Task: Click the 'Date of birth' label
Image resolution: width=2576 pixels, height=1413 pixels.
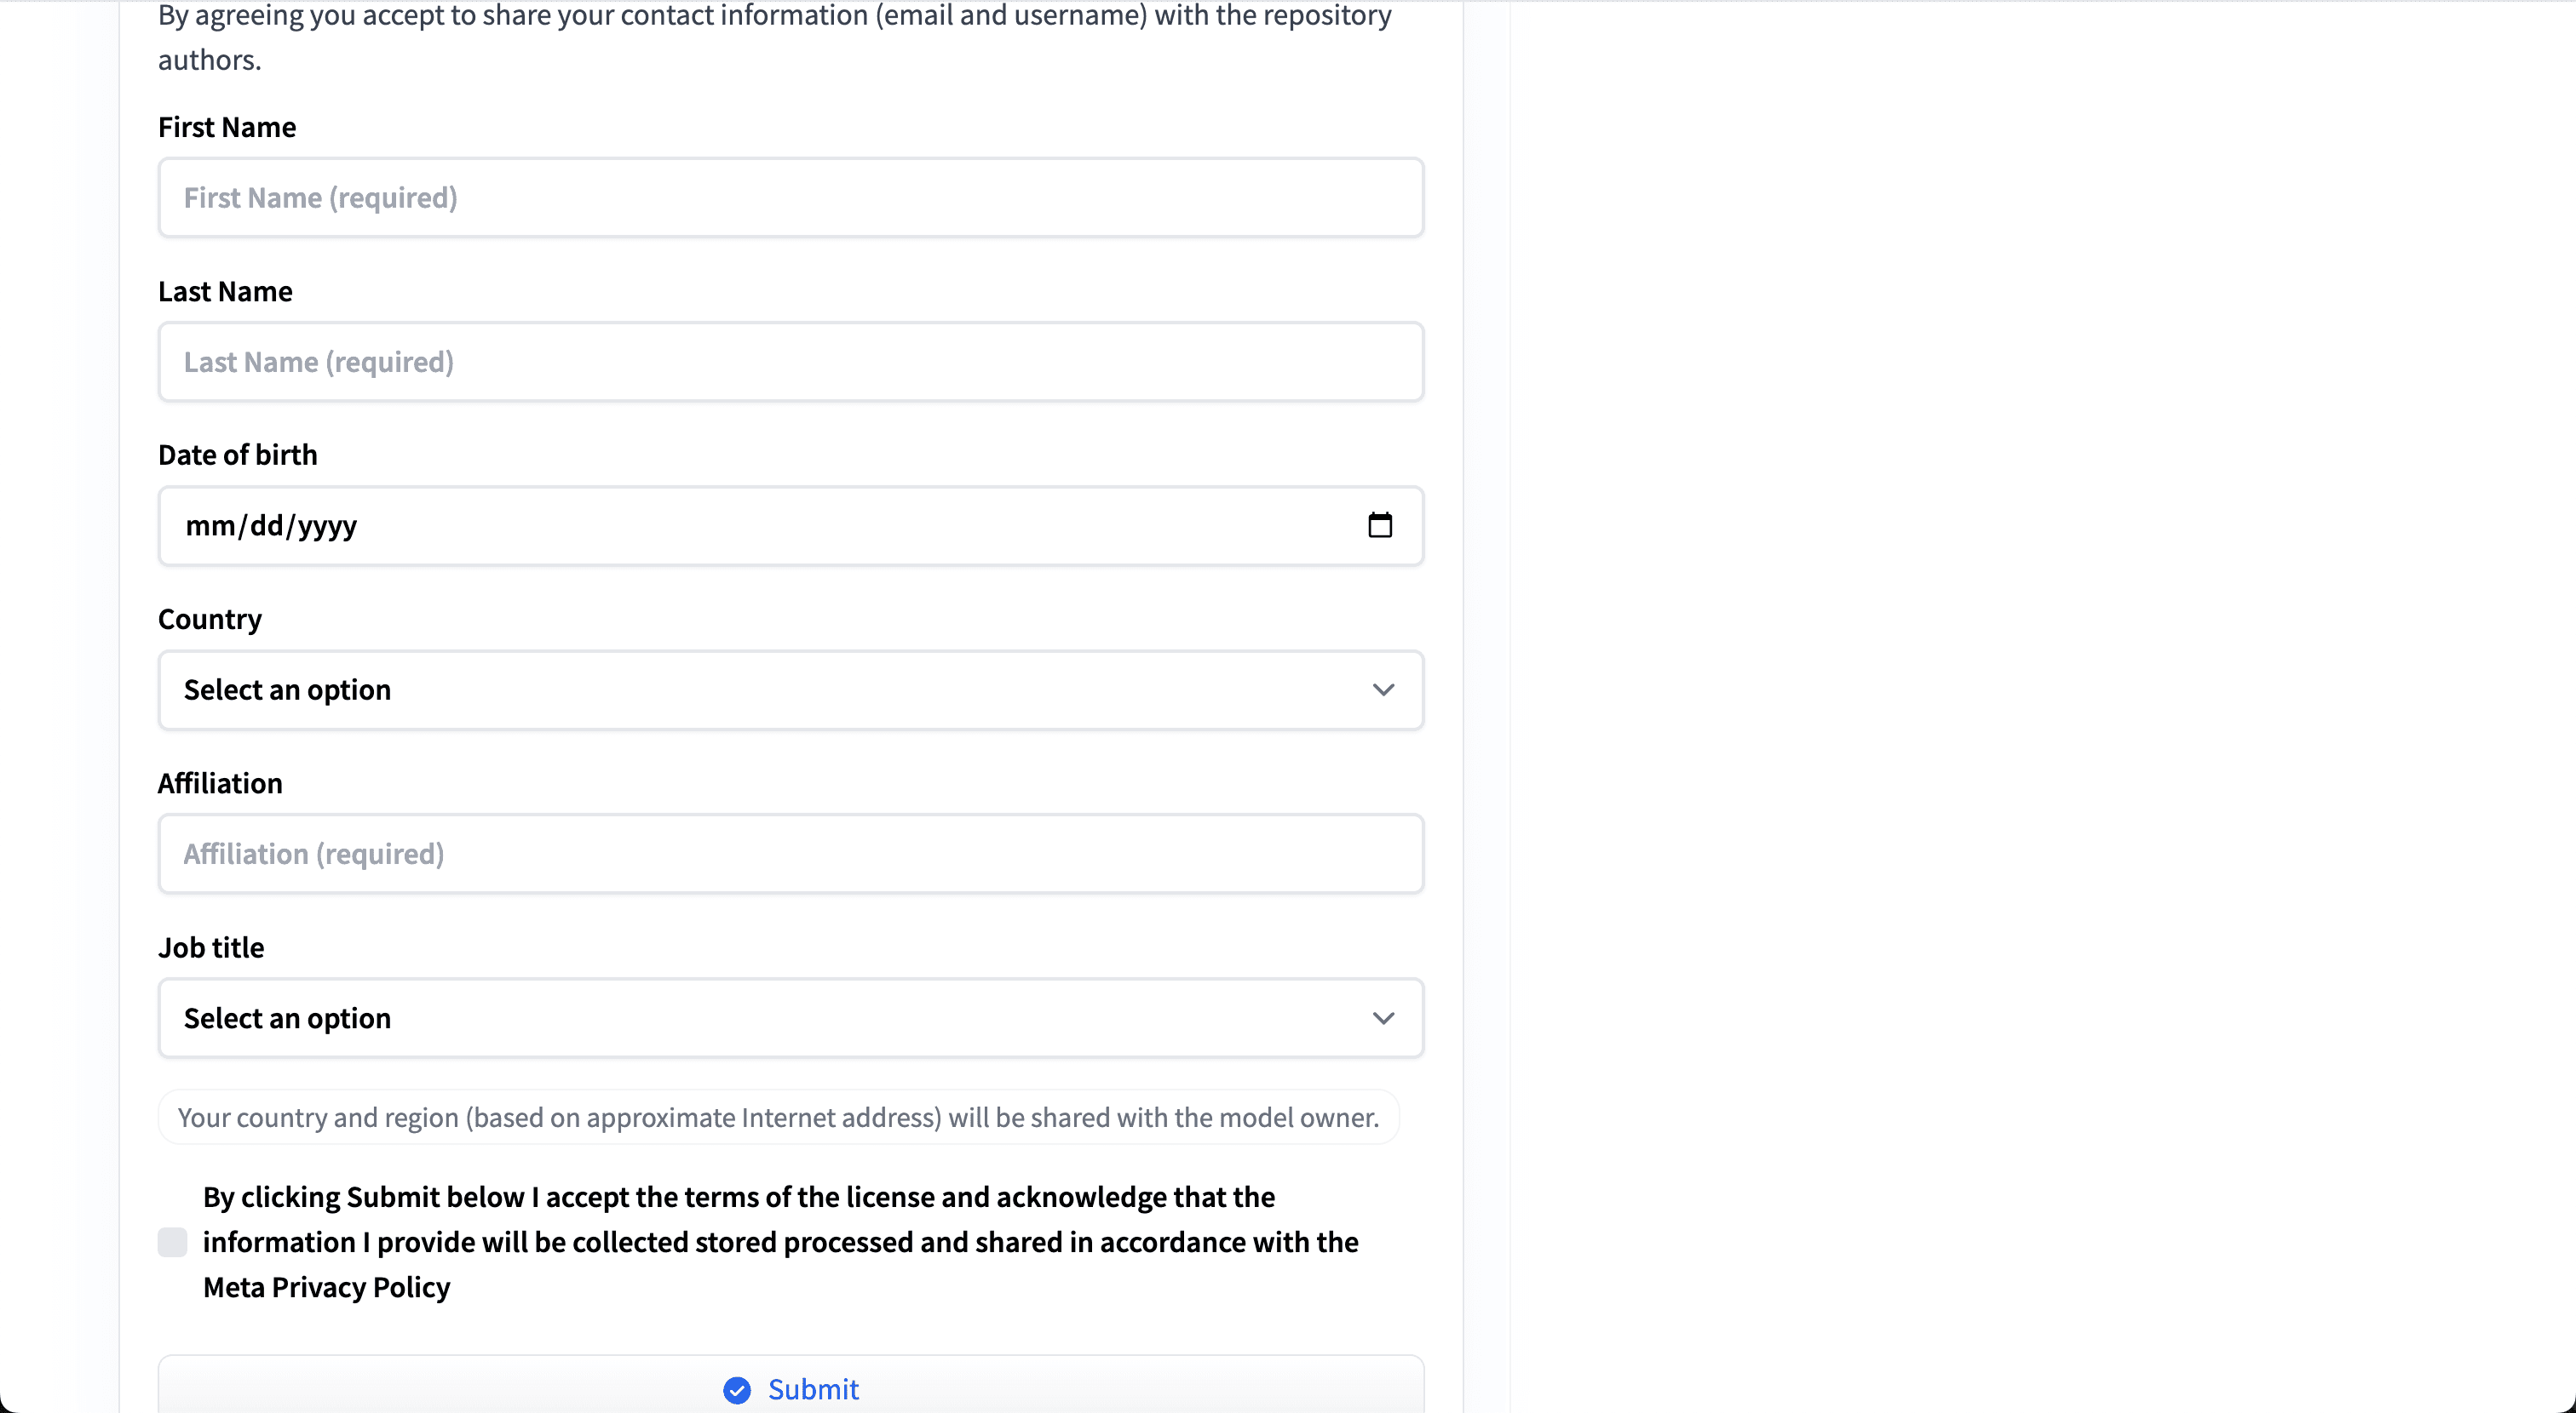Action: [x=237, y=455]
